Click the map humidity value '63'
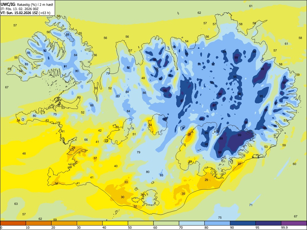Viewport: 307px width, 230px height. [x=16, y=204]
